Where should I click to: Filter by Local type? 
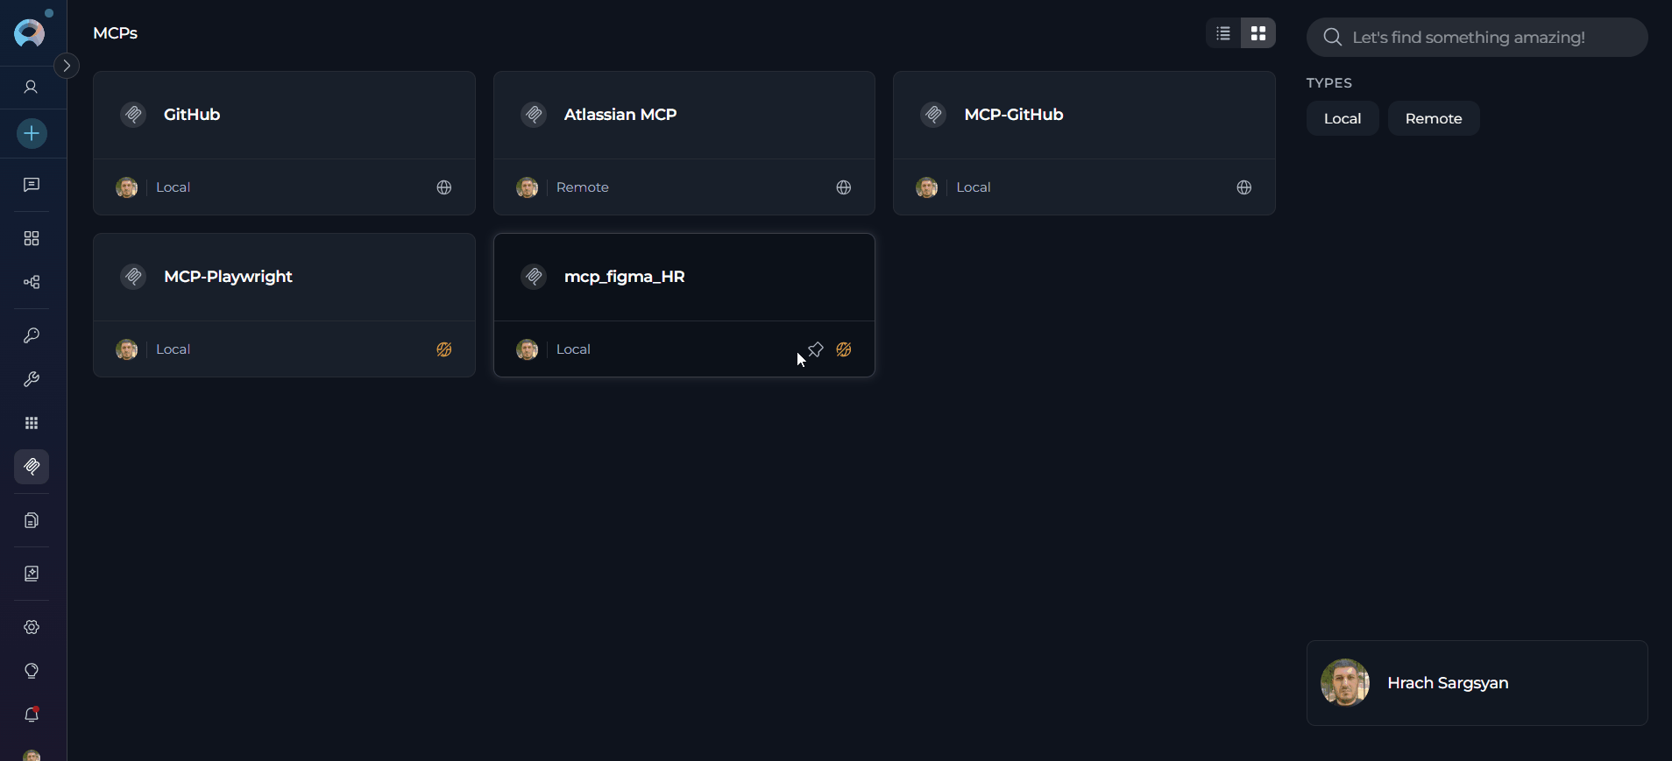click(1343, 118)
